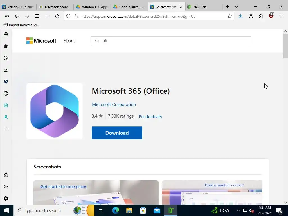This screenshot has width=288, height=216.
Task: Open the briefcase icon in the sidebar
Action: [6, 34]
